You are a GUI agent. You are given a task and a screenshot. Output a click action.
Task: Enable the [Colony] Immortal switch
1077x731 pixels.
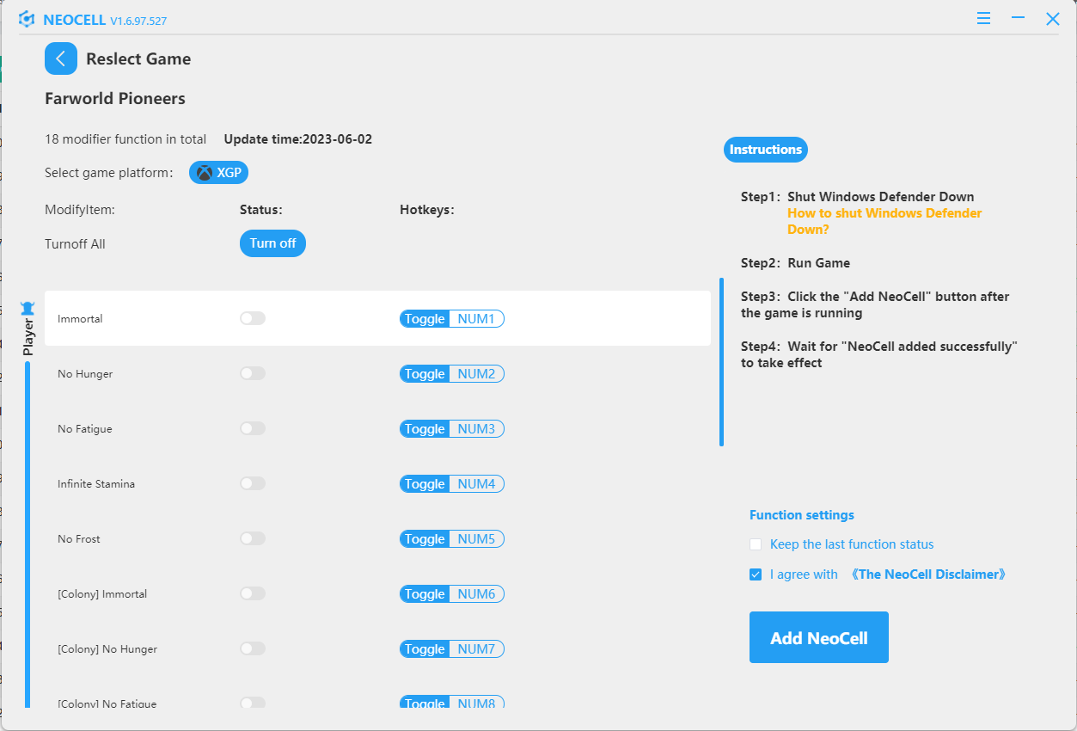click(253, 593)
